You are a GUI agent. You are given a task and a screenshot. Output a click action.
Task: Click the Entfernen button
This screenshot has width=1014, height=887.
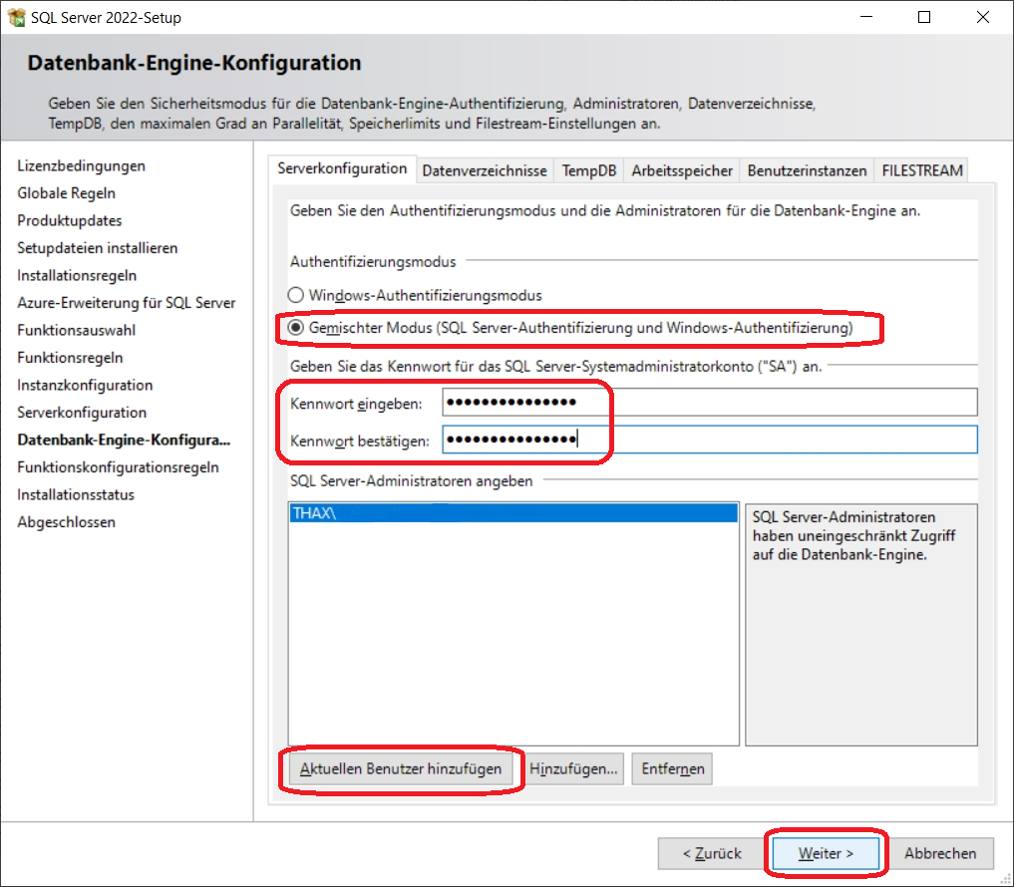pos(672,768)
